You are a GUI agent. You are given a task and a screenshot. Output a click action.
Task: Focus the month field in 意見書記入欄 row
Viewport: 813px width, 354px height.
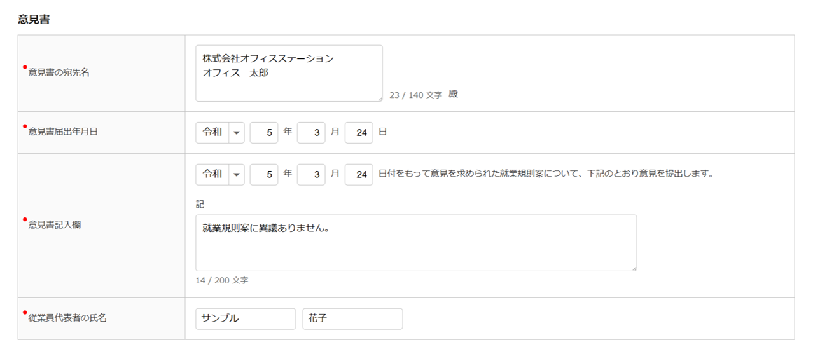311,174
